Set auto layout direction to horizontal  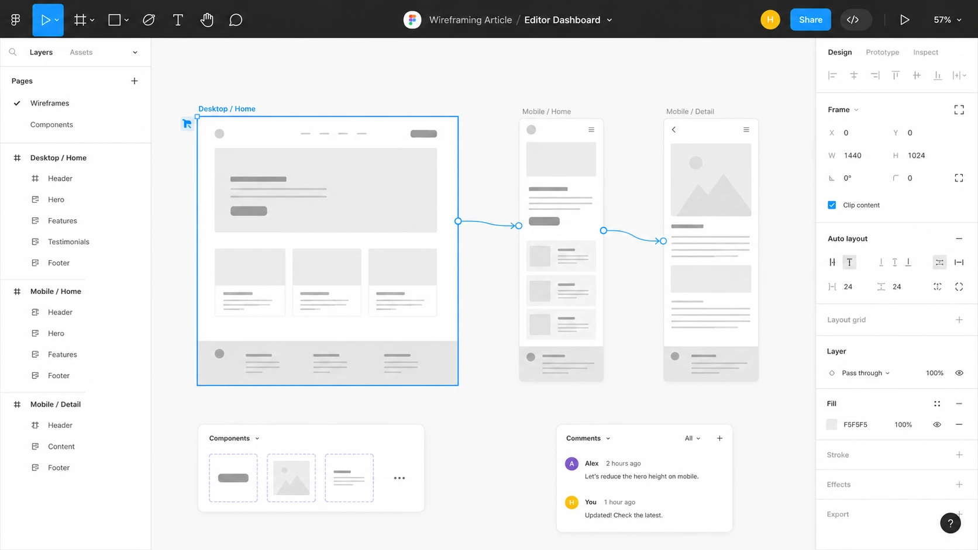pos(832,262)
